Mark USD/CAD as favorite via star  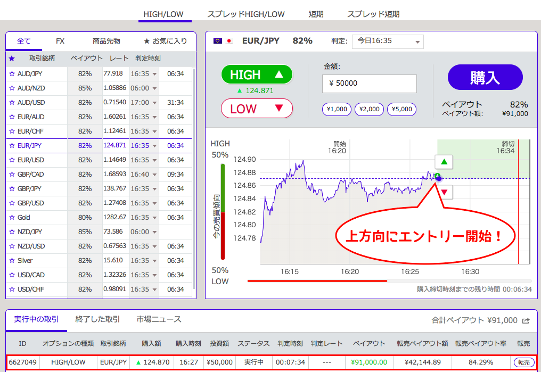[x=12, y=275]
